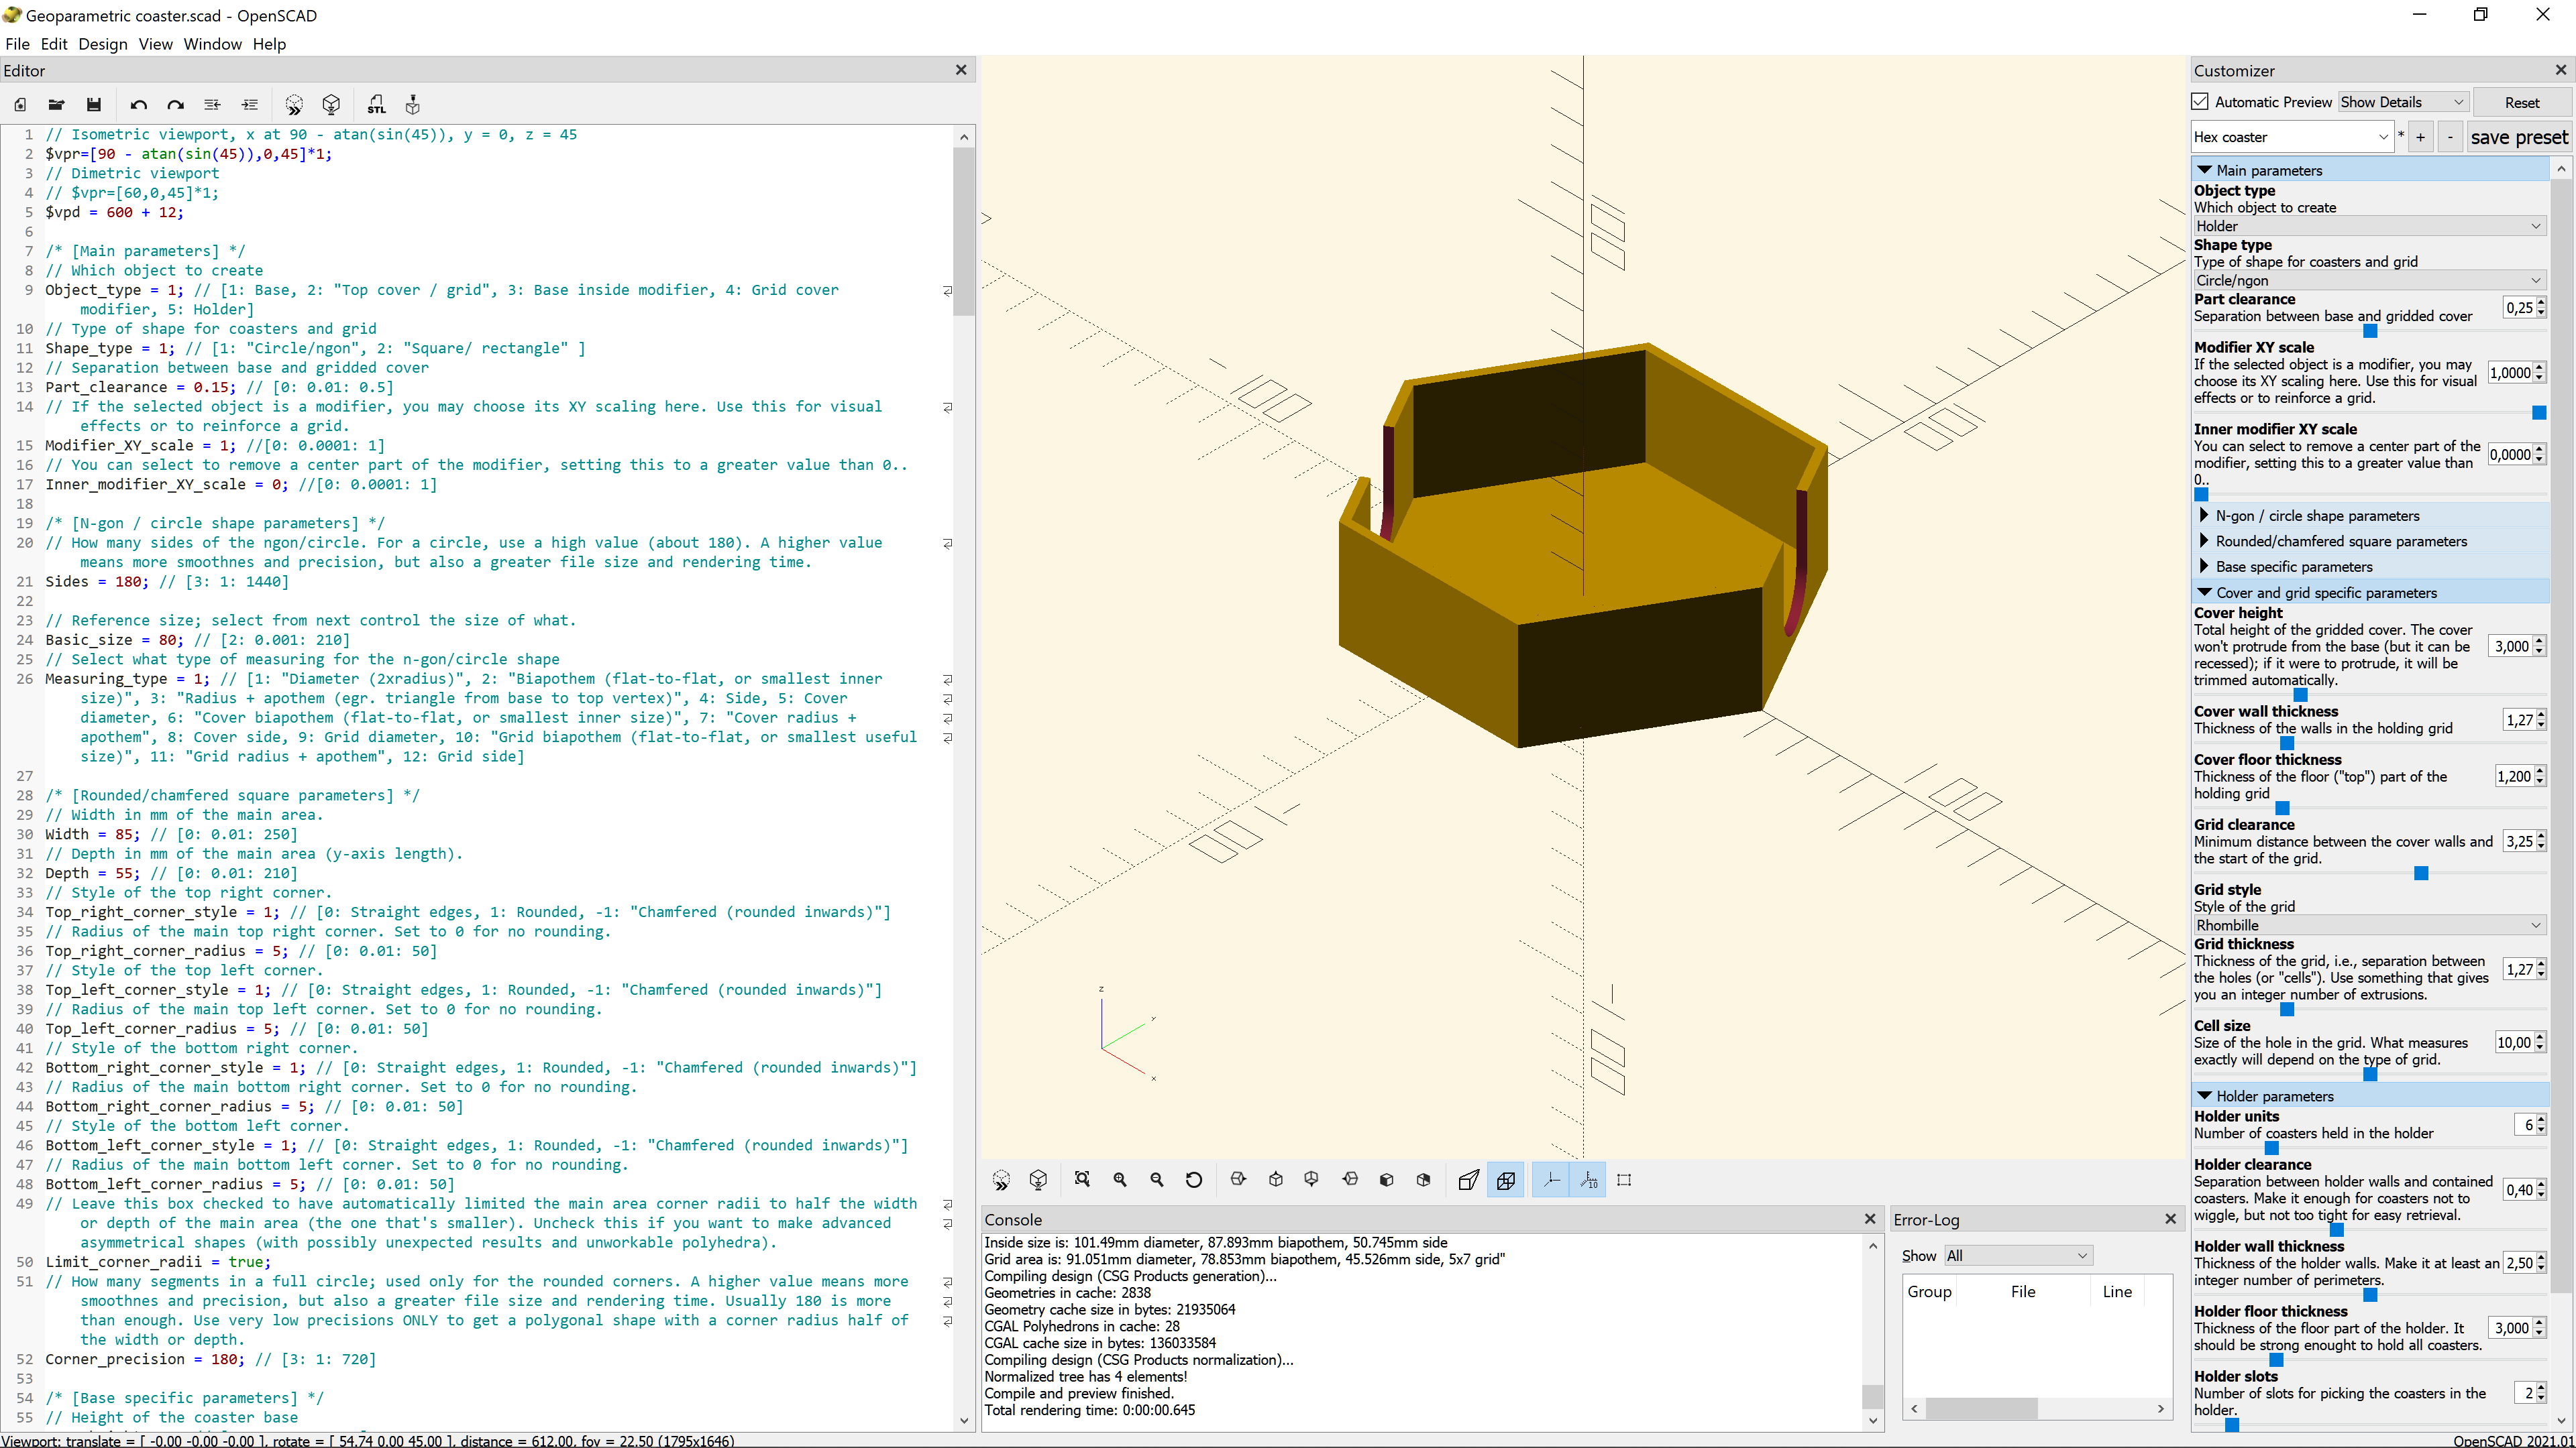Screen dimensions: 2576x1448
Task: Click the Export as STL icon
Action: tap(376, 105)
